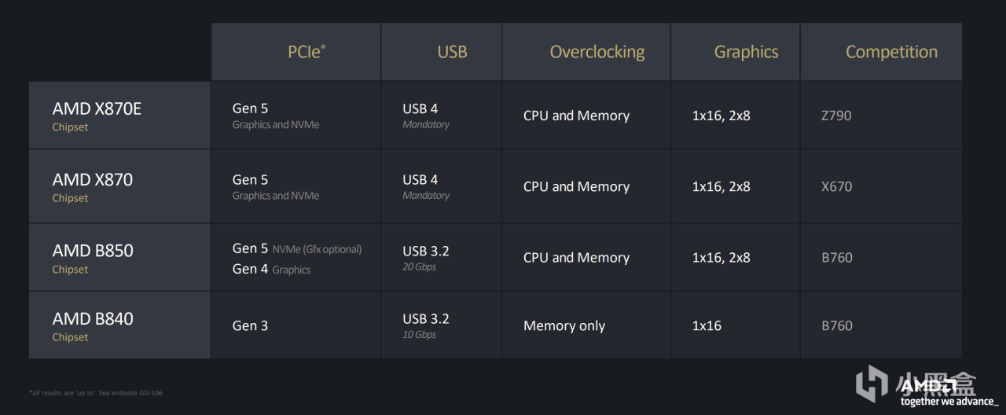
Task: Click the AMD X870E chipset row label
Action: point(97,115)
